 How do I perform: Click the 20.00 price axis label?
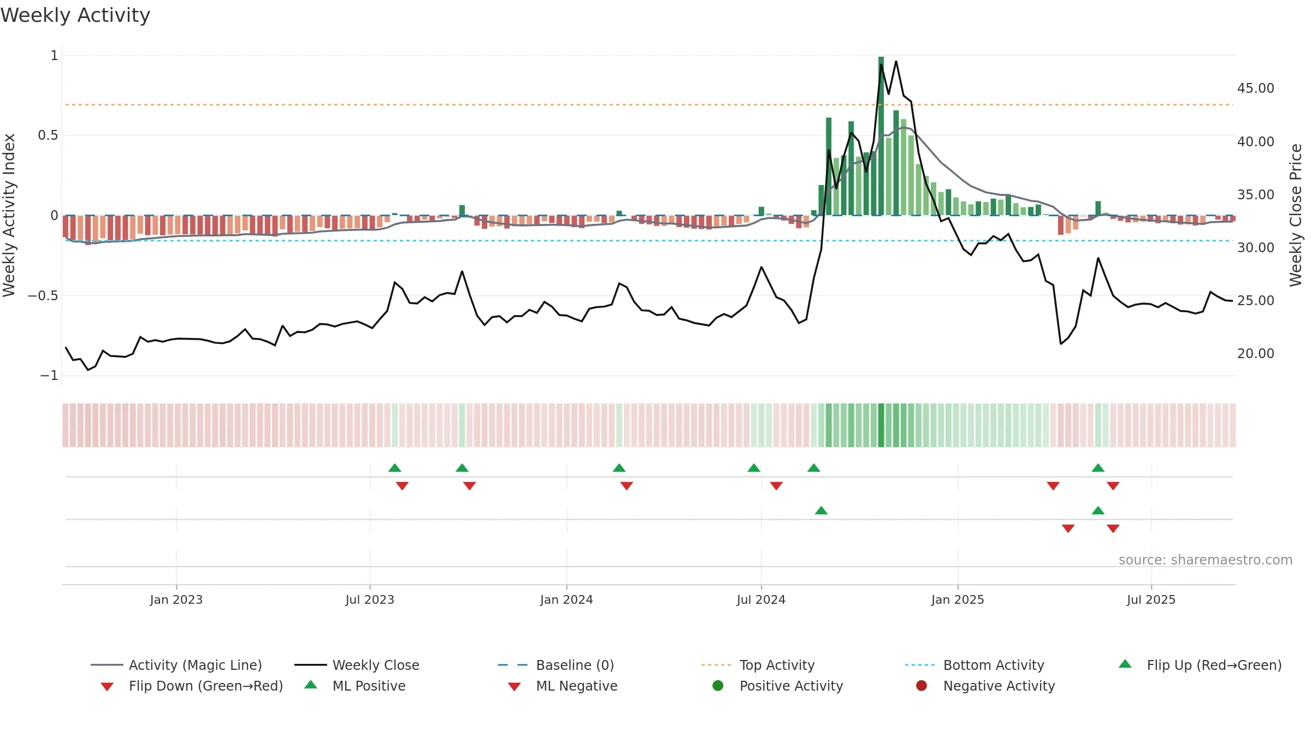tap(1256, 353)
